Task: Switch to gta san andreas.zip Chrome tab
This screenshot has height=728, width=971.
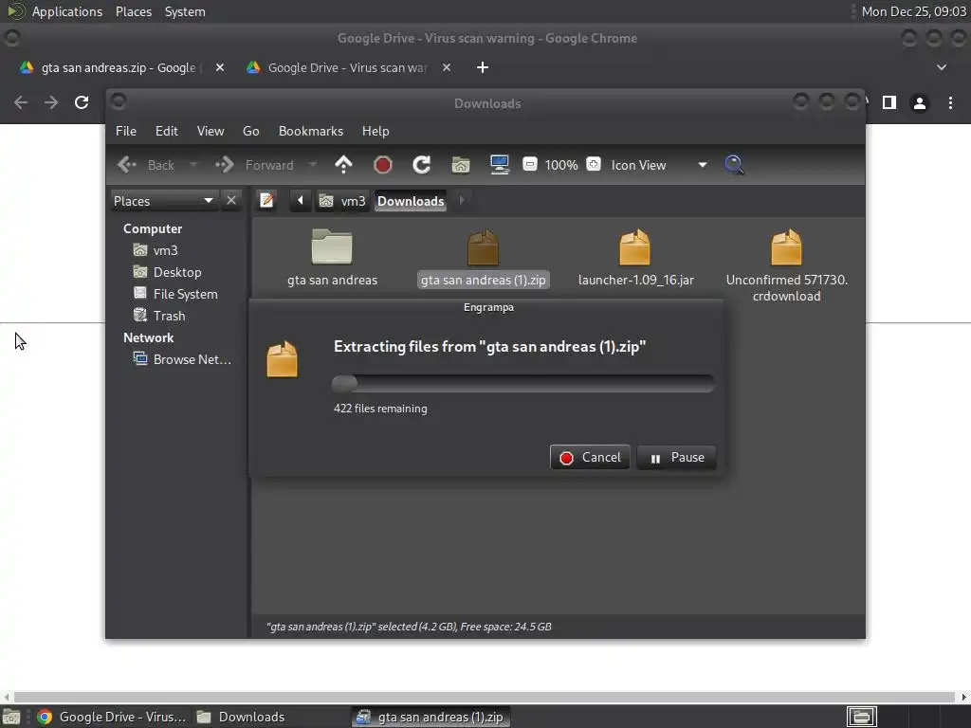Action: pos(120,67)
